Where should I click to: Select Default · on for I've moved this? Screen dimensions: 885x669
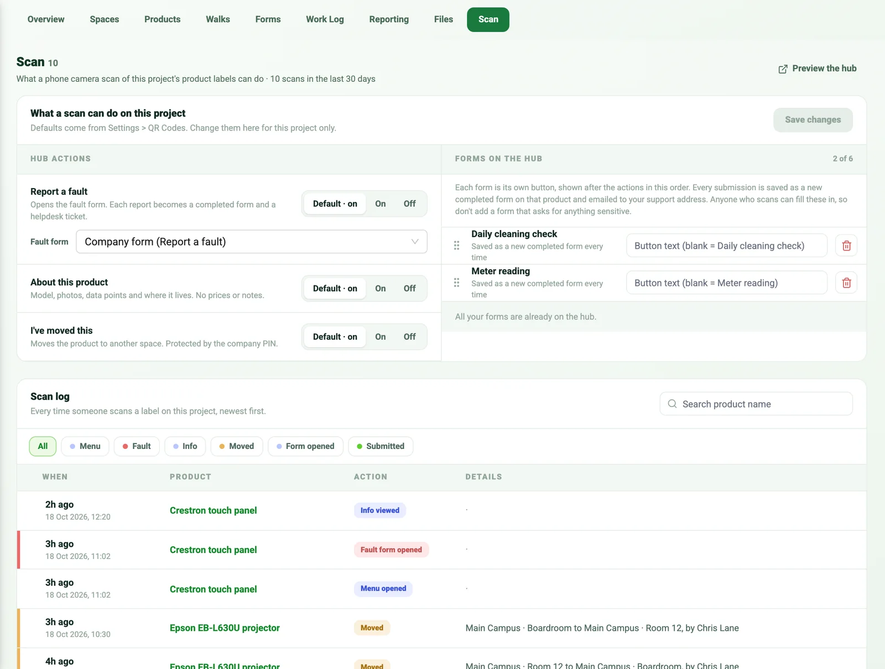(x=335, y=337)
